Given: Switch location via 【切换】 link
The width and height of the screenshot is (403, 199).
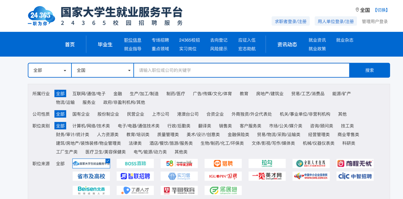Looking at the screenshot, I should (381, 10).
